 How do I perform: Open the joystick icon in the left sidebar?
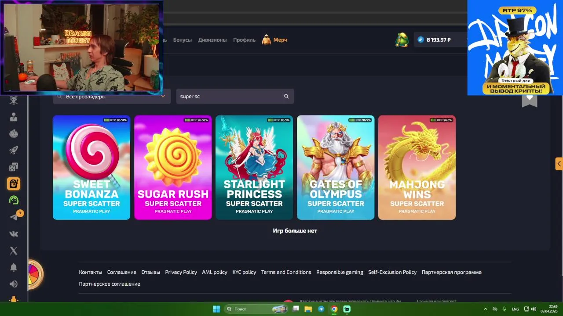click(x=14, y=133)
